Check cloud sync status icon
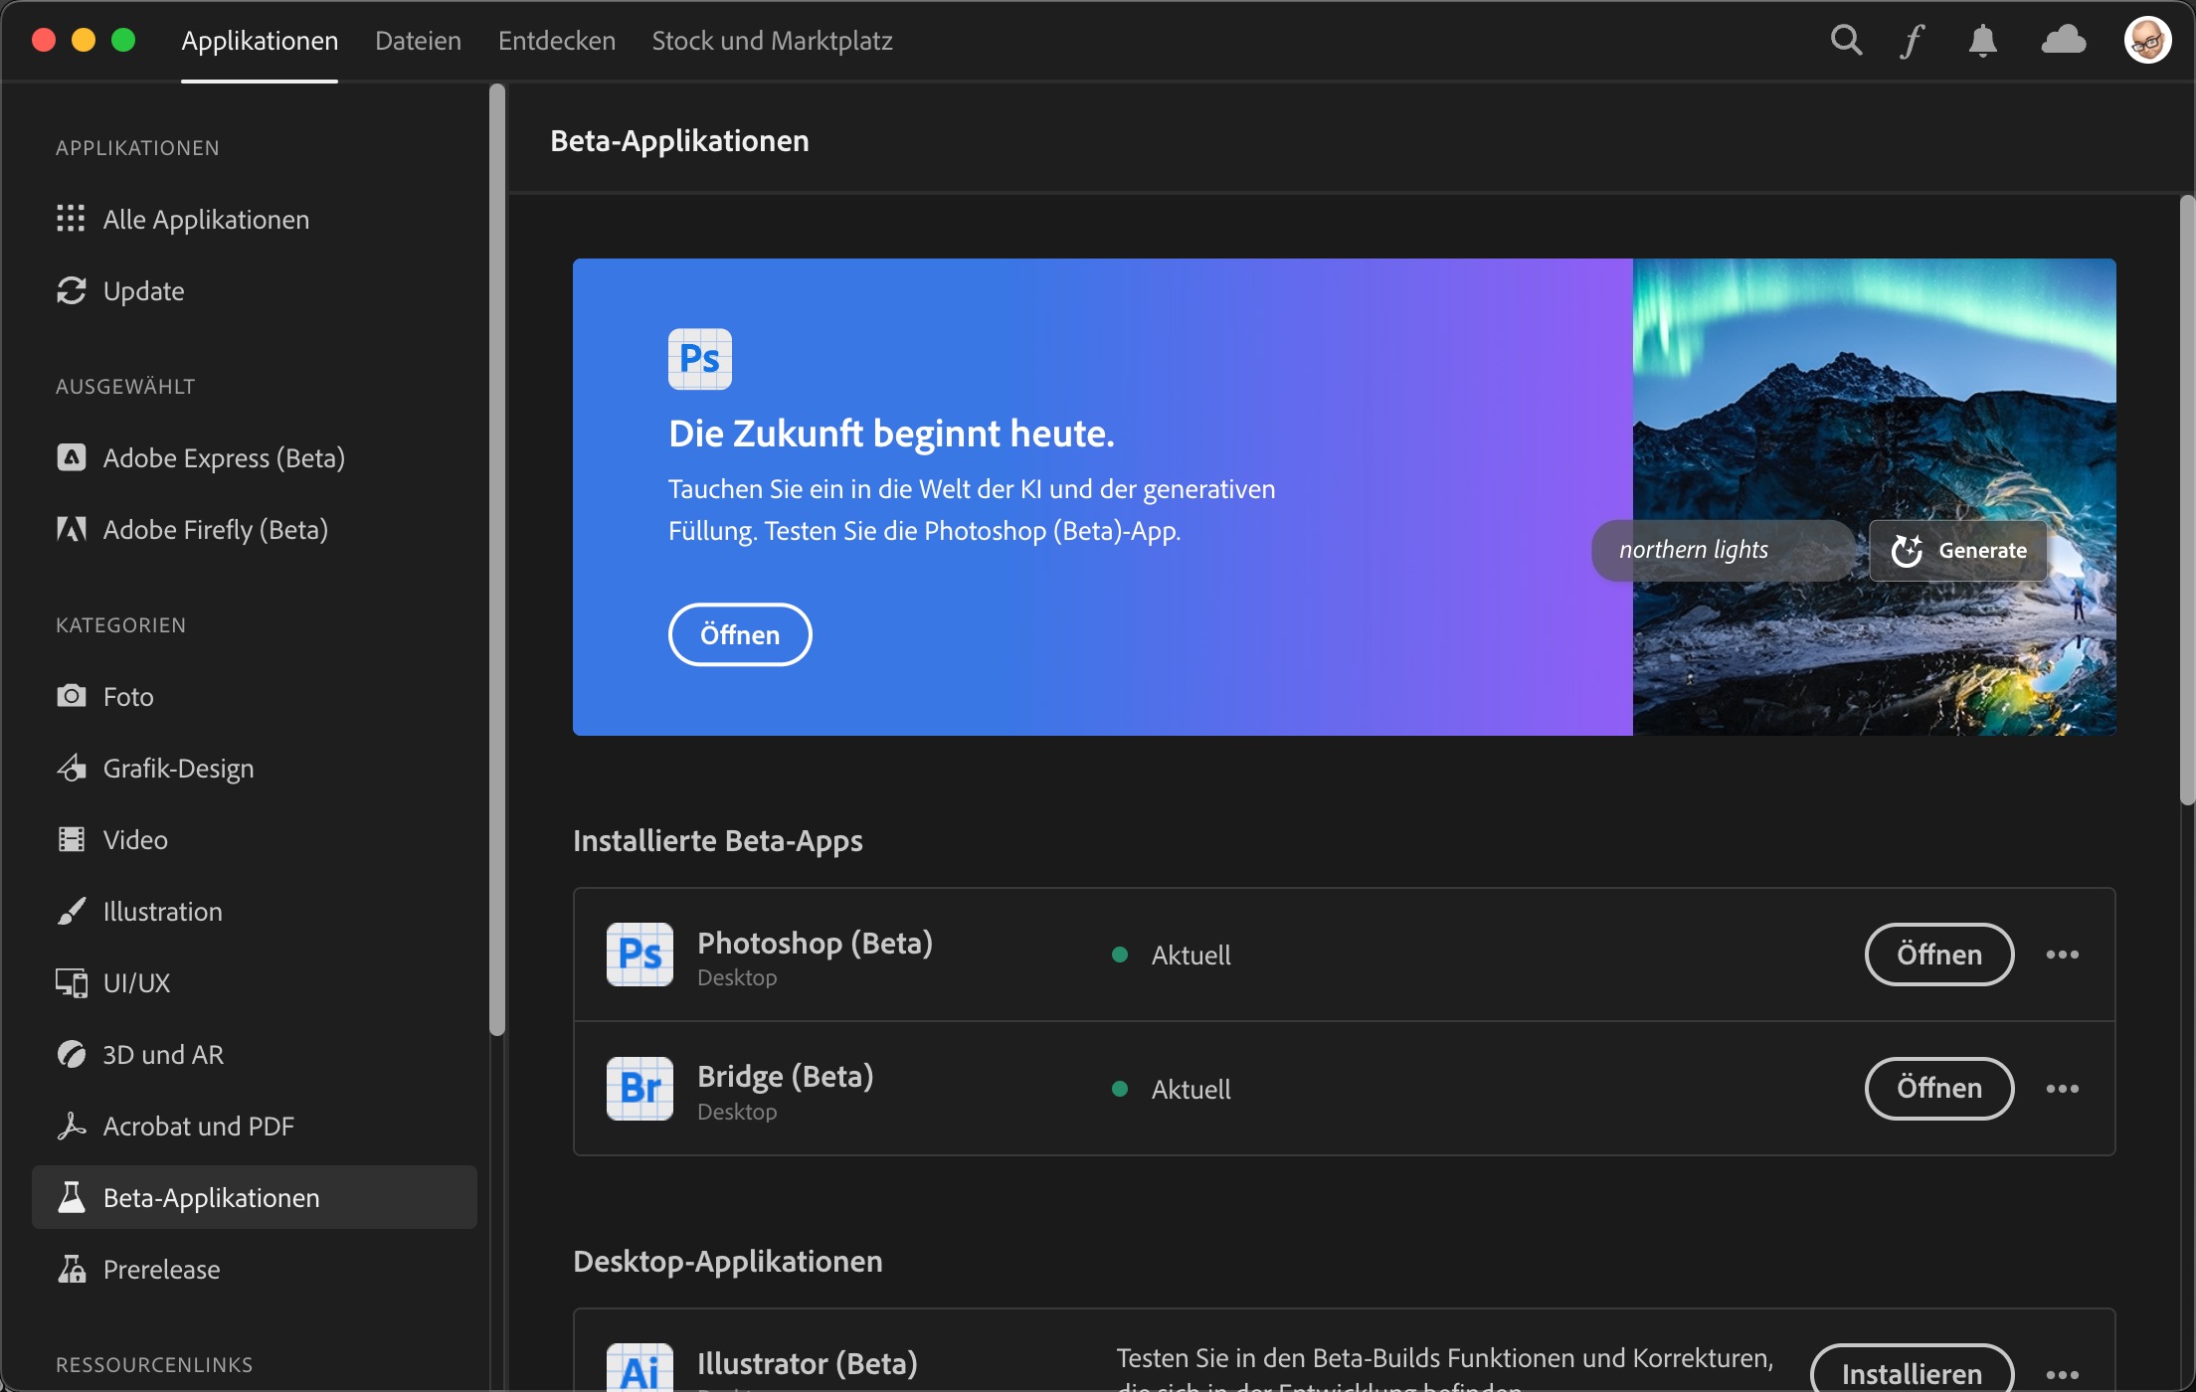This screenshot has width=2196, height=1392. pyautogui.click(x=2064, y=40)
